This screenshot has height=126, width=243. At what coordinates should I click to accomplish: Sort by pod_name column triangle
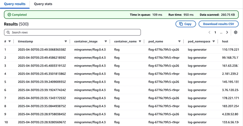(180, 41)
